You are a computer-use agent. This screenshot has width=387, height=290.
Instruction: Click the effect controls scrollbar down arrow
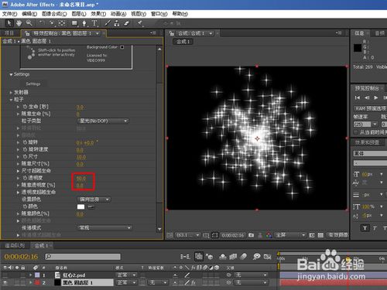point(159,229)
